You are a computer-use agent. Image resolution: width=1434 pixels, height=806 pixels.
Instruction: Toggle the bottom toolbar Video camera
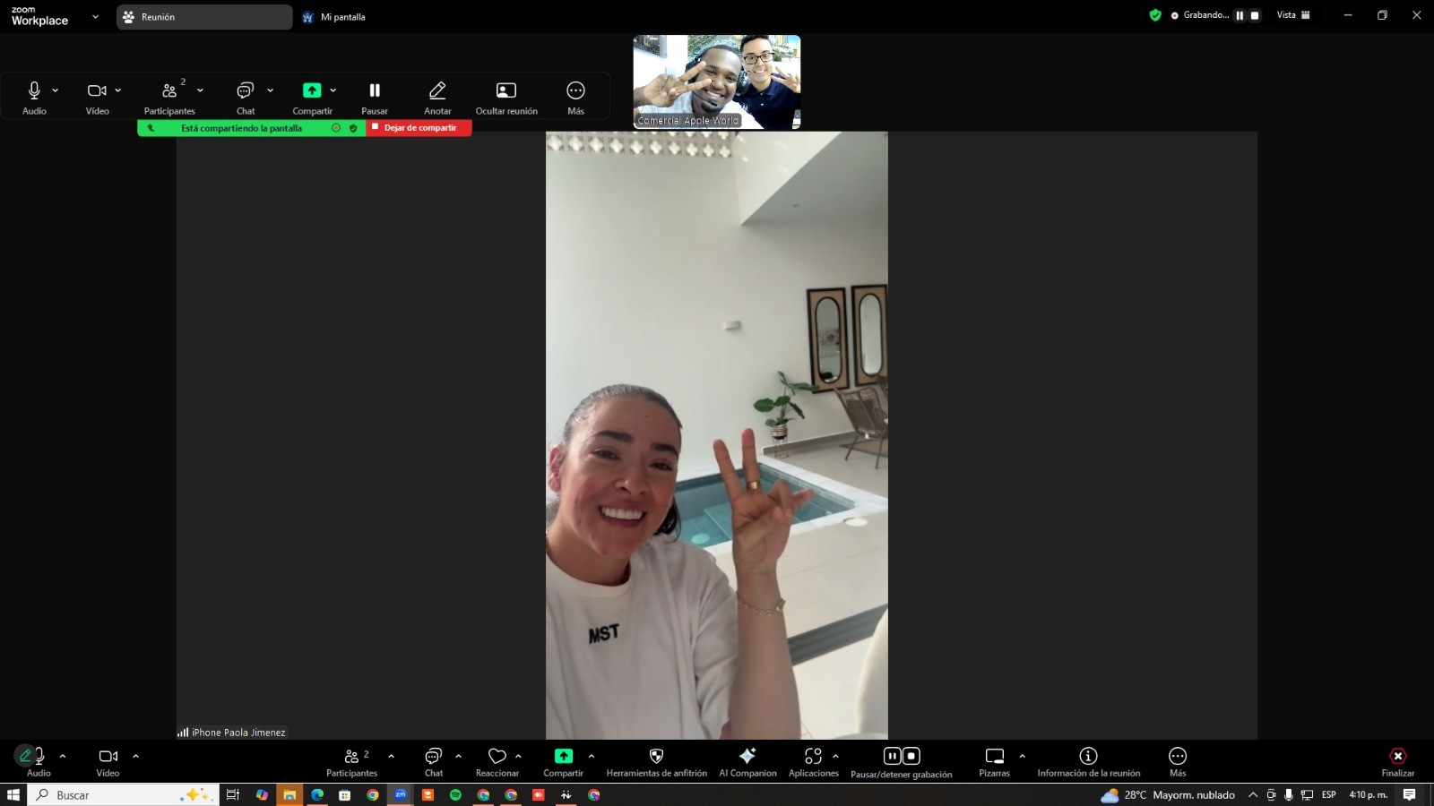tap(108, 757)
